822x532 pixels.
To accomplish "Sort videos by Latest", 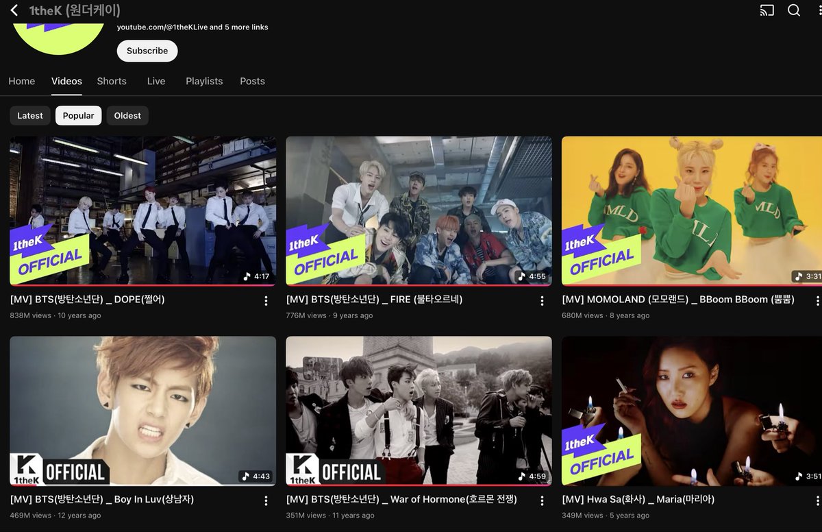I will 30,115.
